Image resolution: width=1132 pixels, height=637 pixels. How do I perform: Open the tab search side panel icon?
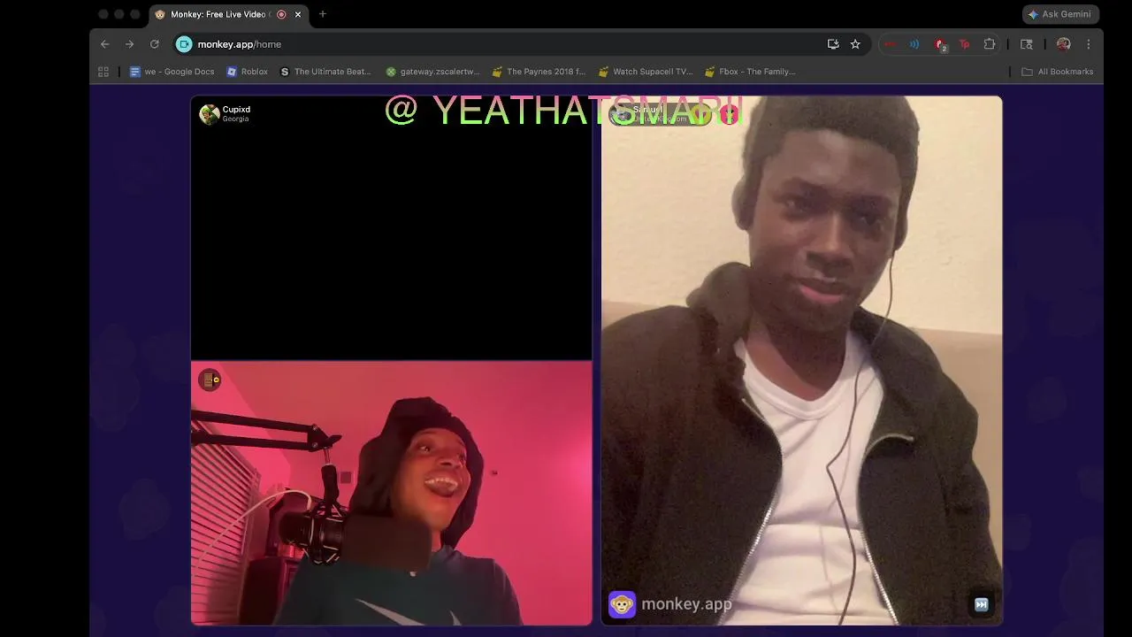click(1027, 44)
